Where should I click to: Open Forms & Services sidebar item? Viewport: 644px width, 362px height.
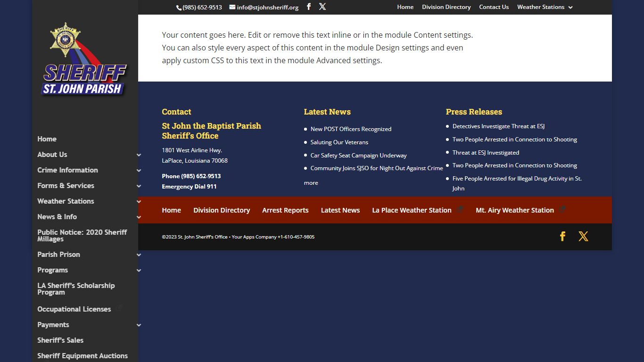pyautogui.click(x=66, y=186)
